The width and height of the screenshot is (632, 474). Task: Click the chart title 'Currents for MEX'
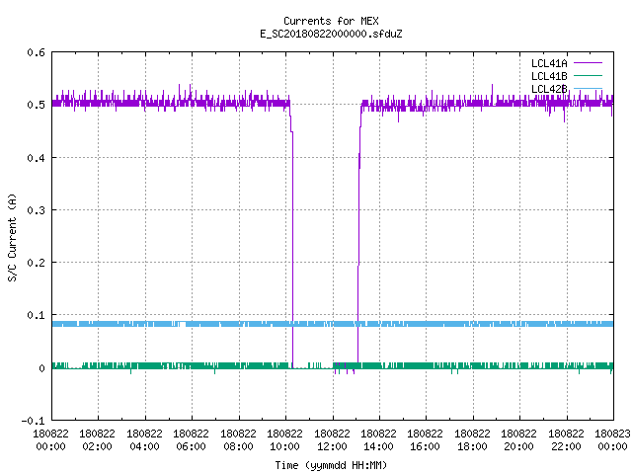click(x=331, y=21)
